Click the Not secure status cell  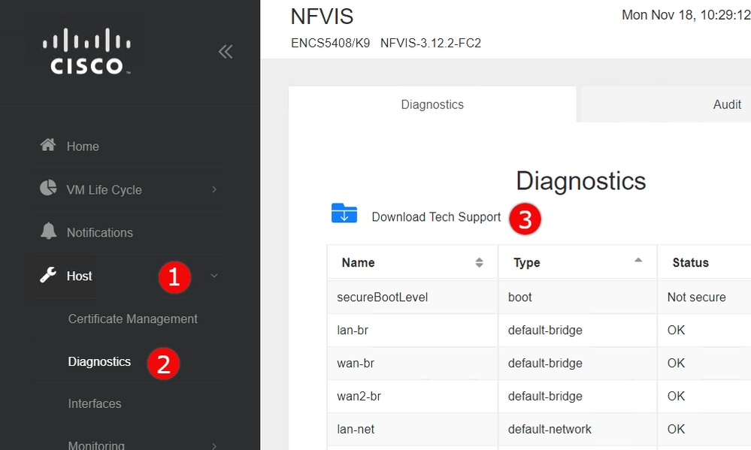(x=704, y=297)
